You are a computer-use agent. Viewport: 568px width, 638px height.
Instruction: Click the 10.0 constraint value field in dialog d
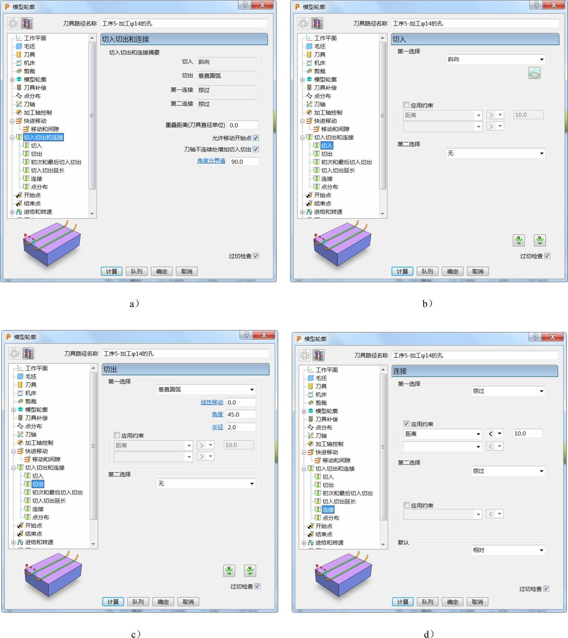tap(528, 433)
